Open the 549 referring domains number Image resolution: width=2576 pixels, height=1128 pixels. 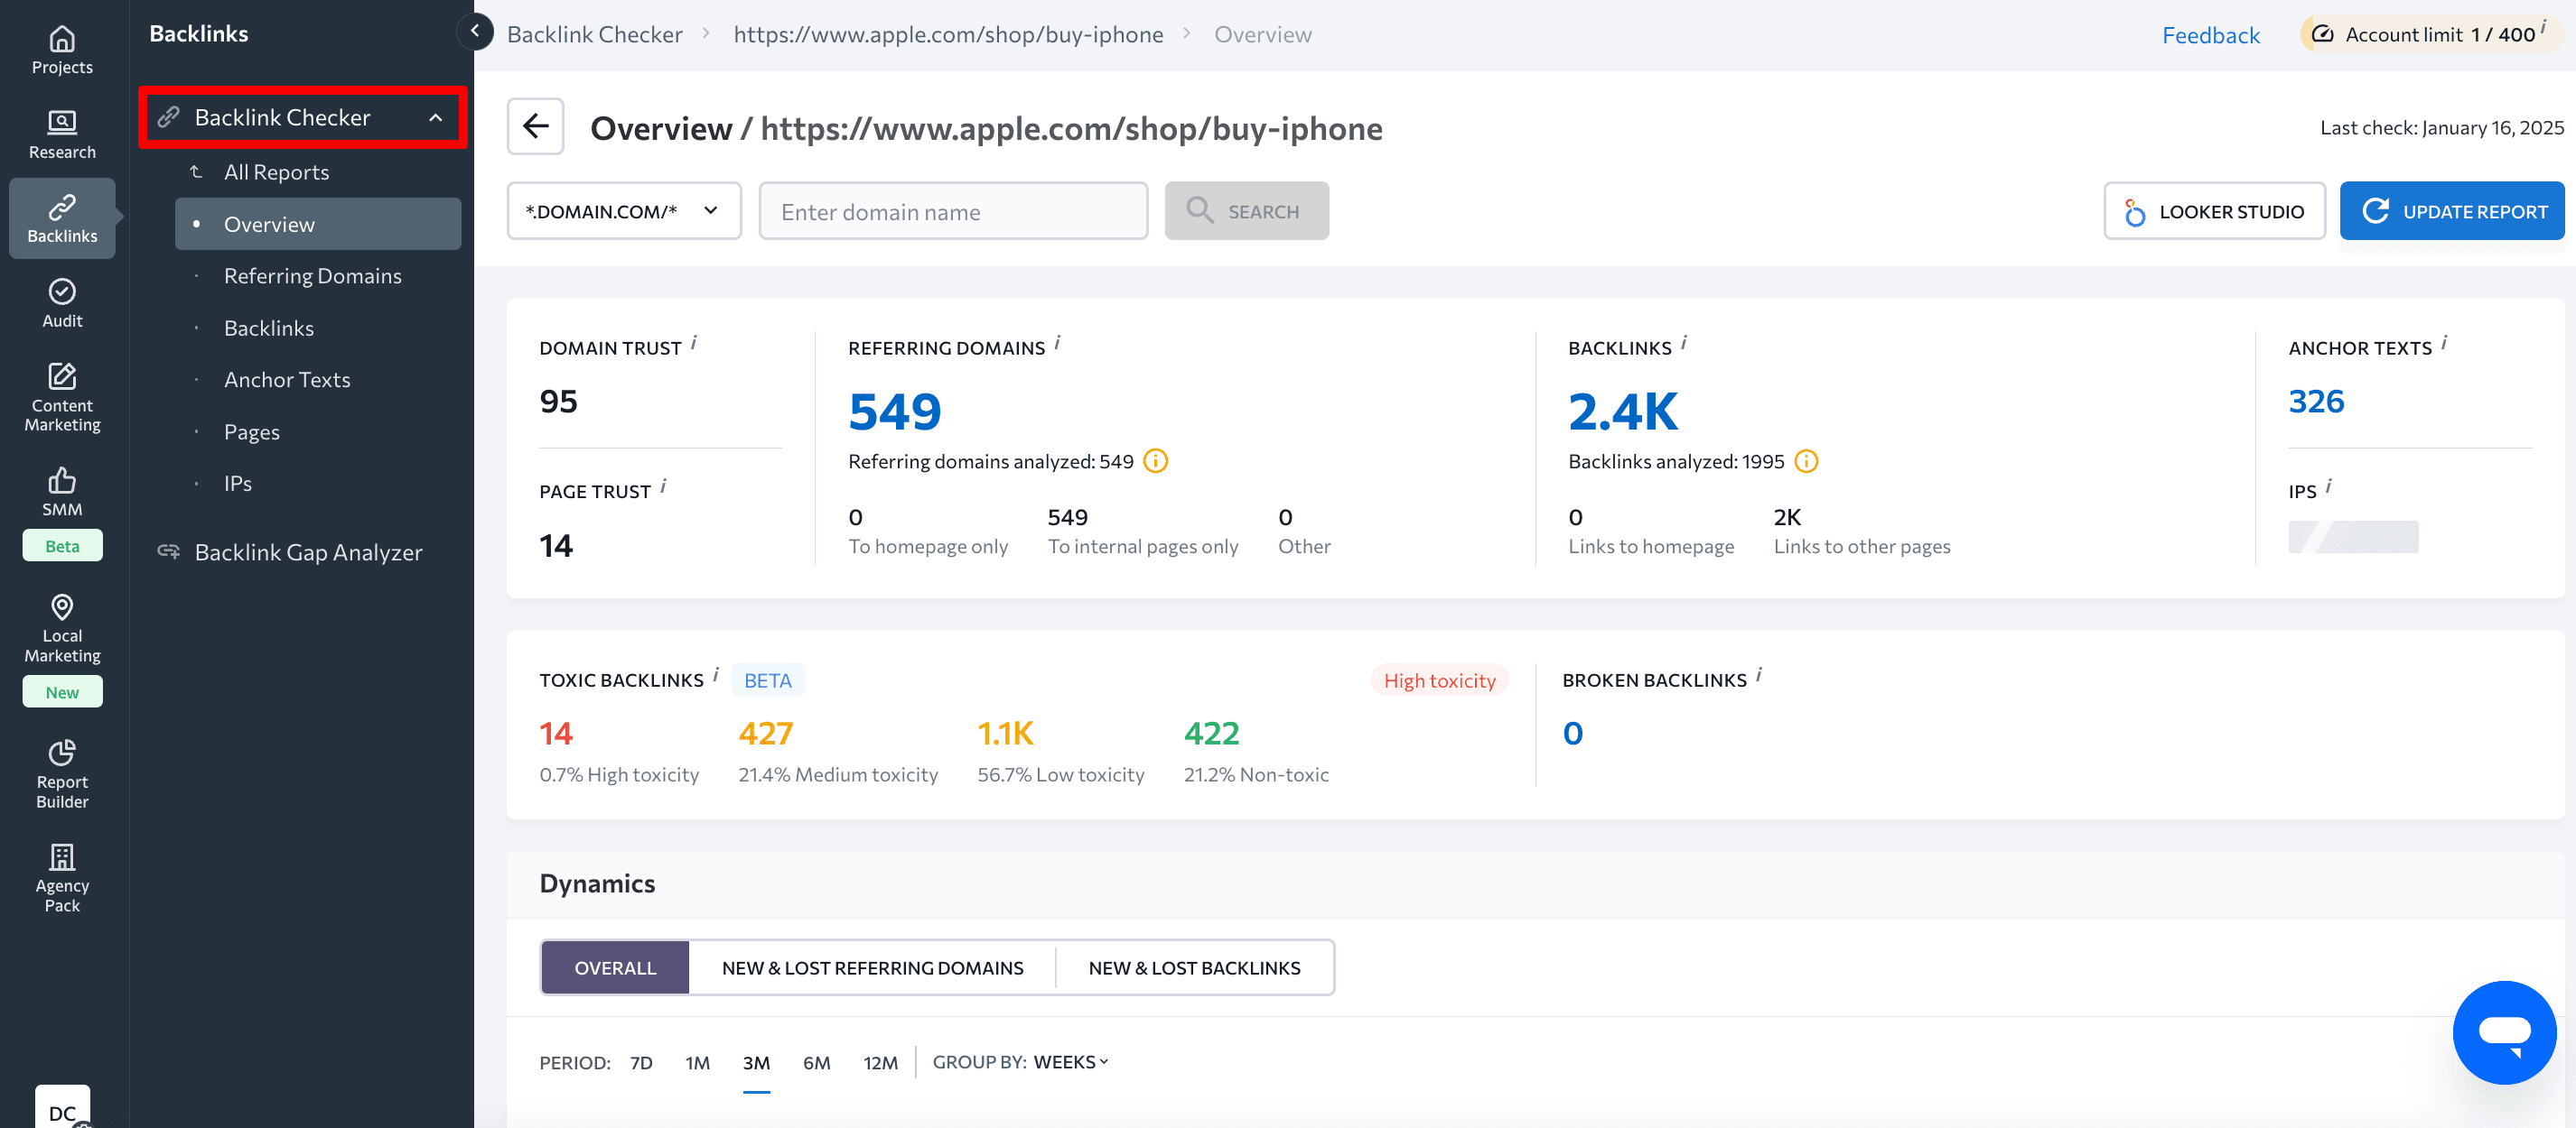[895, 411]
